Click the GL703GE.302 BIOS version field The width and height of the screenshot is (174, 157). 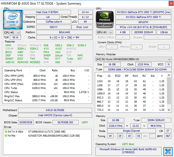(65, 122)
